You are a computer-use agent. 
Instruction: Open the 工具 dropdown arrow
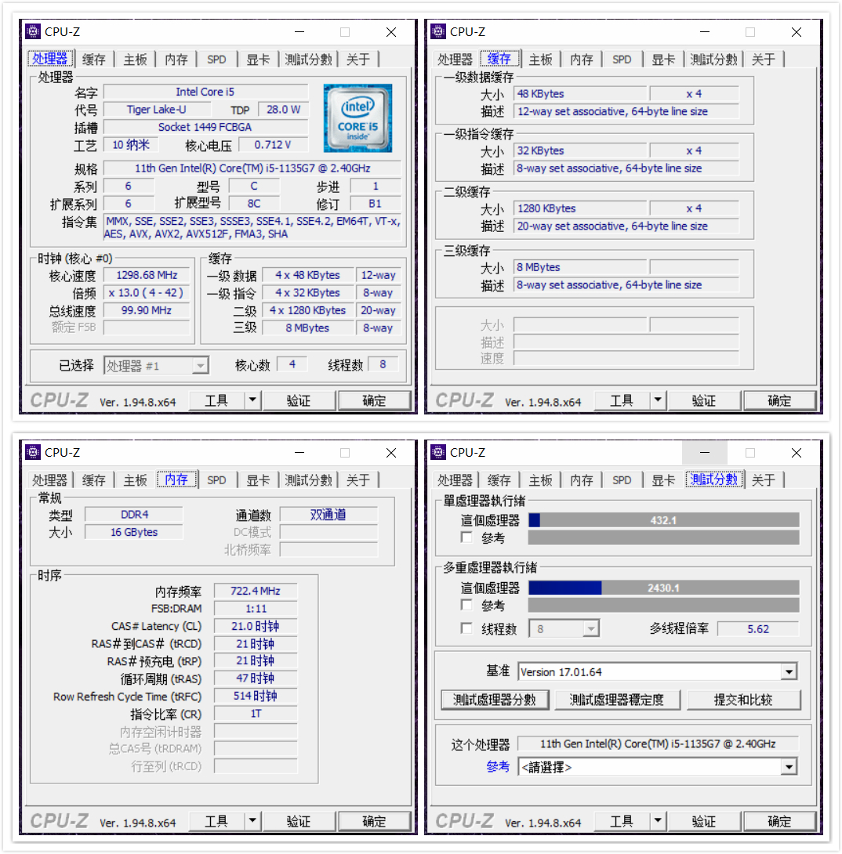[251, 400]
